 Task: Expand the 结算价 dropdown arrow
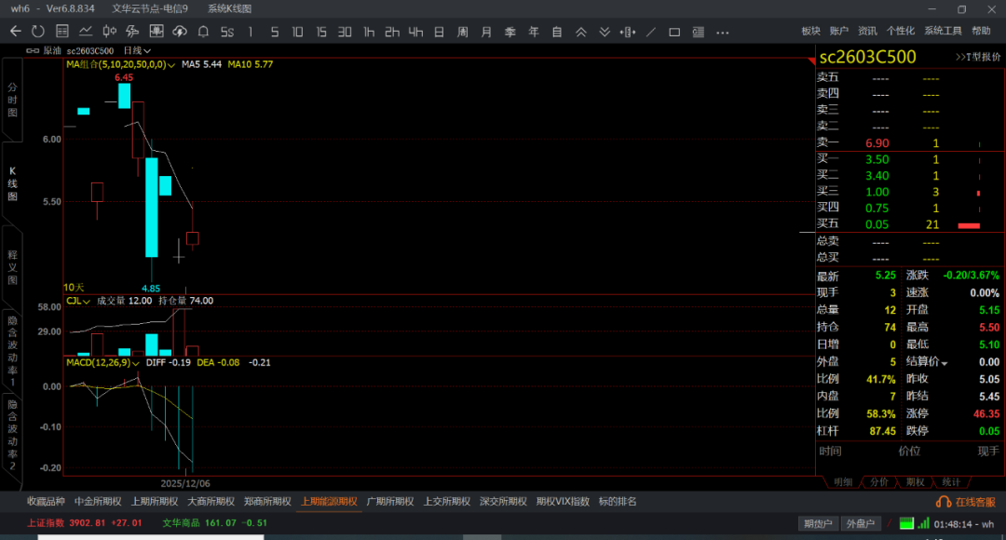click(945, 363)
